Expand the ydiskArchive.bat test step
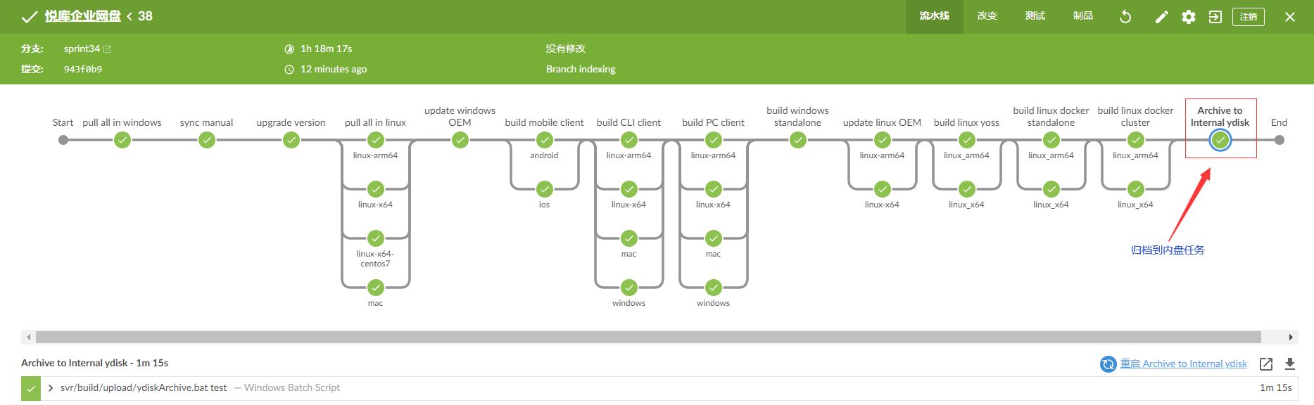This screenshot has height=405, width=1314. (x=51, y=388)
